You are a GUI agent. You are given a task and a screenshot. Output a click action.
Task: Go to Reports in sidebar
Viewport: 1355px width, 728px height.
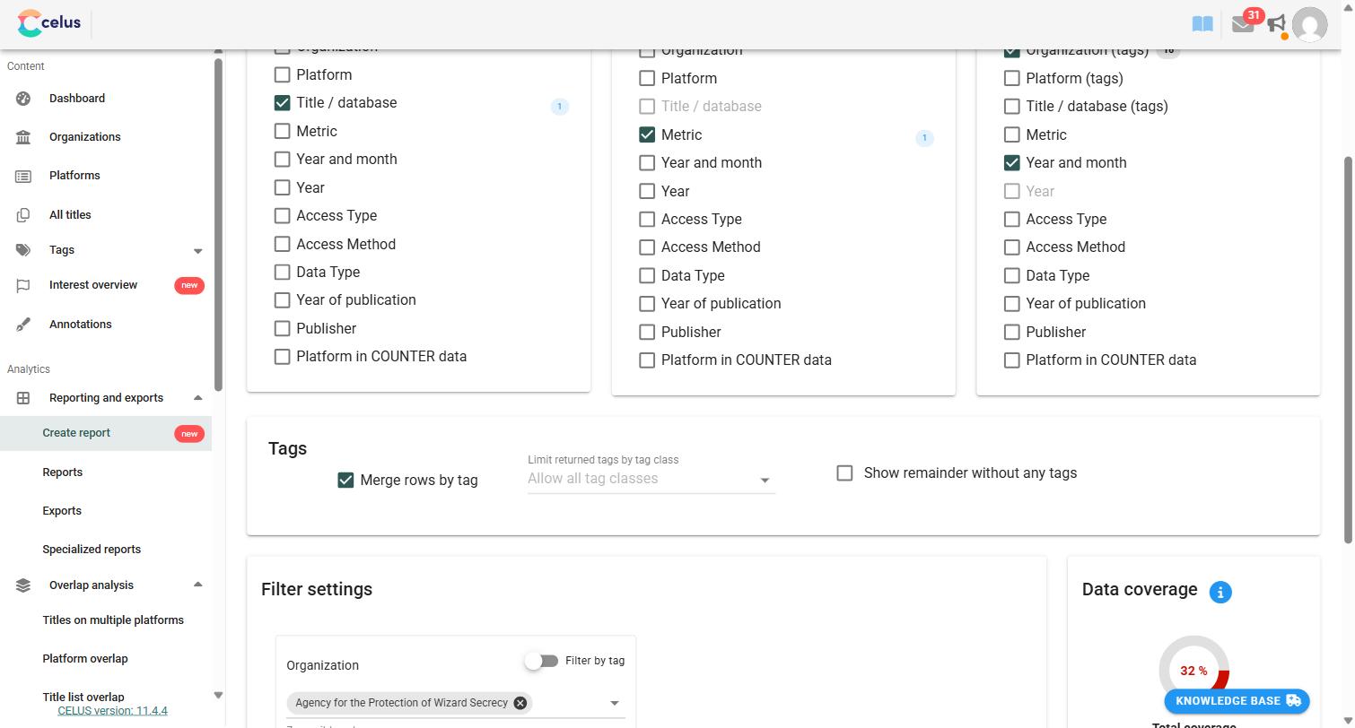(62, 472)
